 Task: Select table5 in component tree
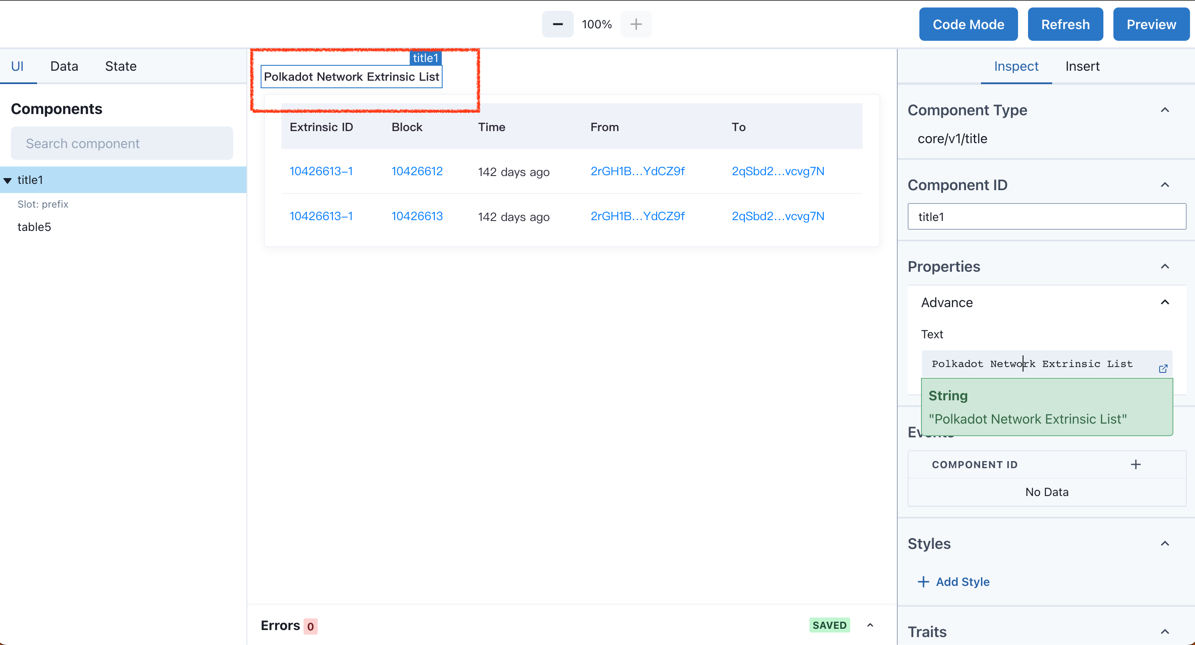34,227
